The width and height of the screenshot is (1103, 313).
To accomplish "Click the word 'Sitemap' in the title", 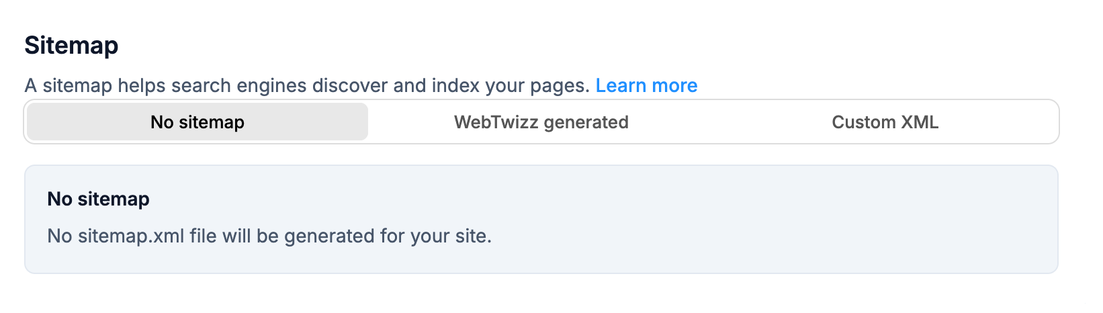I will [x=71, y=46].
